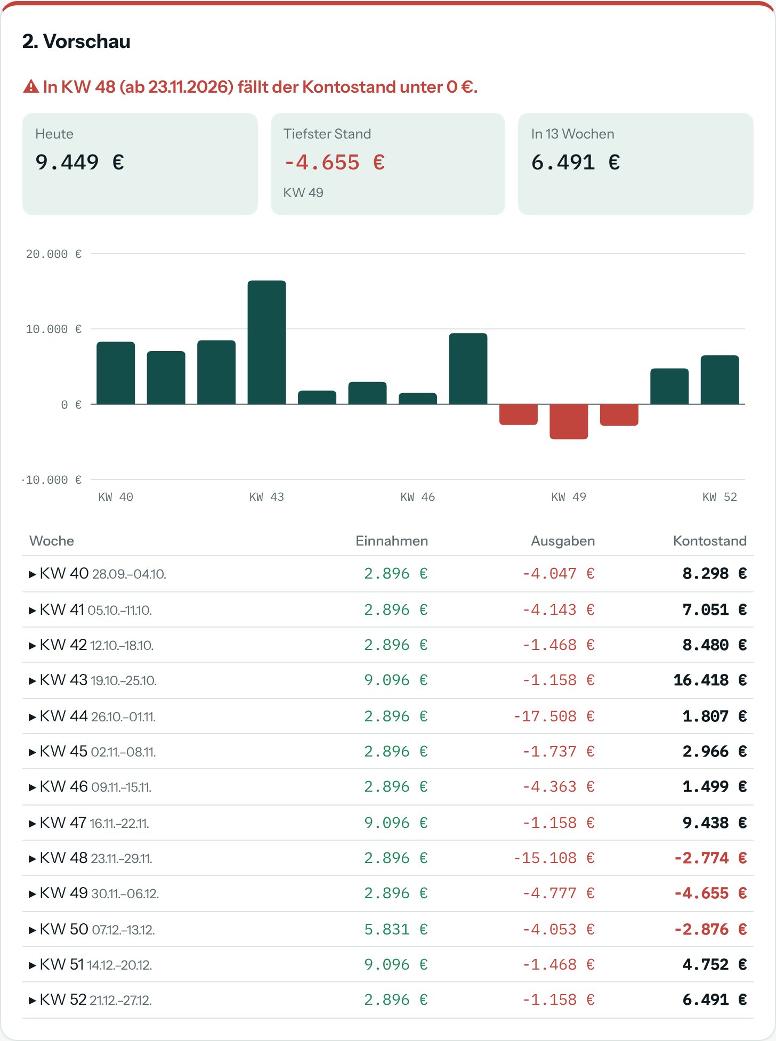Expand the KW 42 week row
Image resolution: width=776 pixels, height=1041 pixels.
point(387,645)
